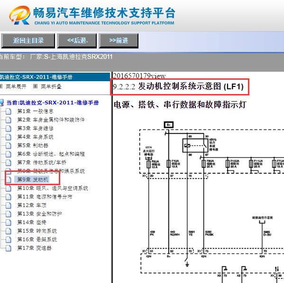Click the KR75 relay symbol in diagram
This screenshot has height=283, width=284.
click(x=195, y=145)
